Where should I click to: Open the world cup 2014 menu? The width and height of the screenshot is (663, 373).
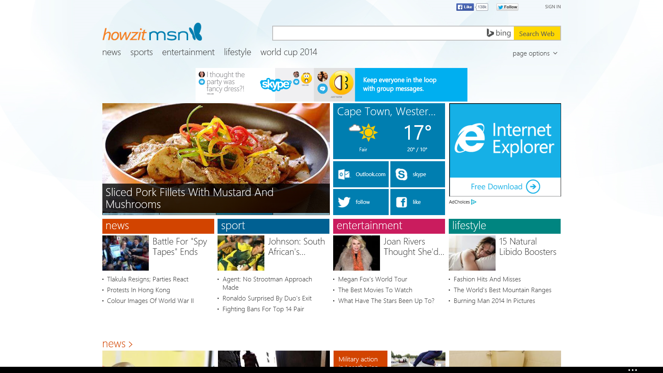click(x=288, y=52)
